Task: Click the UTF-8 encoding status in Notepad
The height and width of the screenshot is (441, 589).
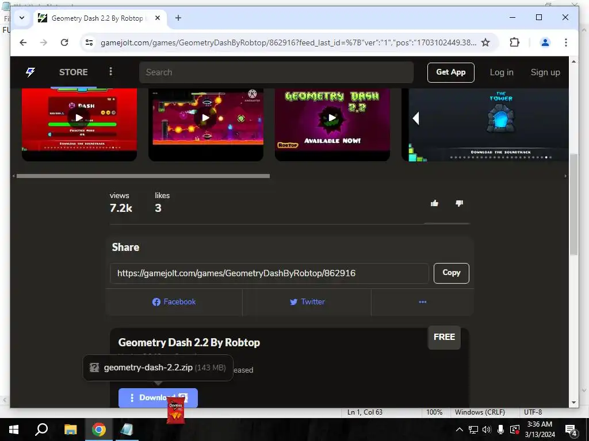Action: pyautogui.click(x=533, y=412)
